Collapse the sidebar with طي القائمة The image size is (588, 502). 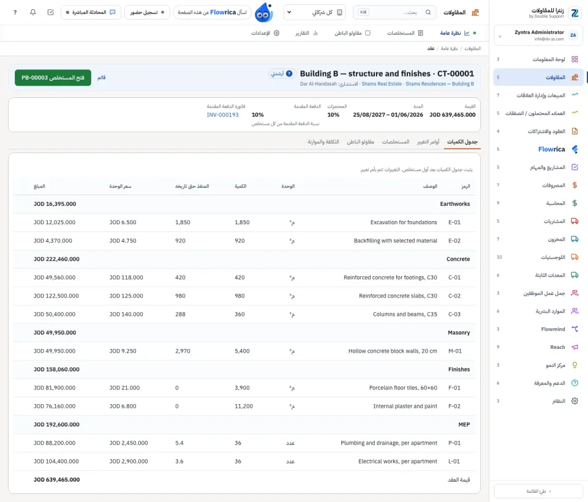click(x=538, y=491)
